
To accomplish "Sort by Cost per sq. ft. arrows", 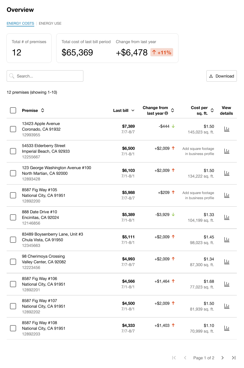I will pos(212,110).
